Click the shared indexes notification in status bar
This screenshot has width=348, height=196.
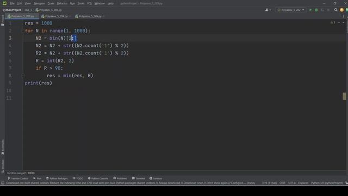[130, 183]
